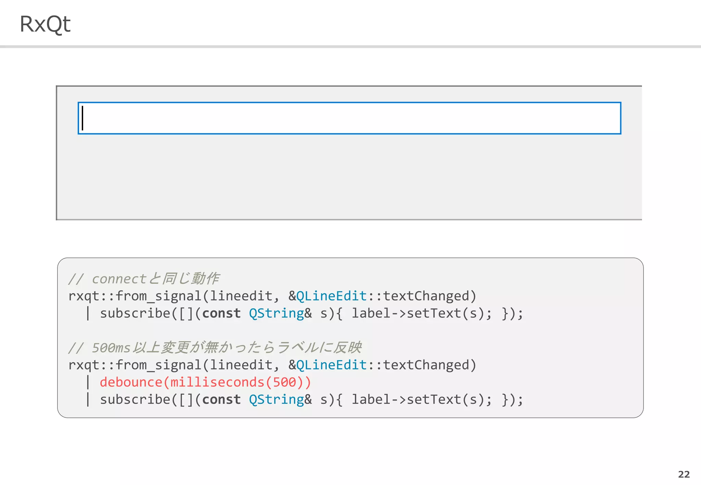Click the comment line mentioning connect
Viewport: 701px width, 485px height.
pyautogui.click(x=144, y=279)
